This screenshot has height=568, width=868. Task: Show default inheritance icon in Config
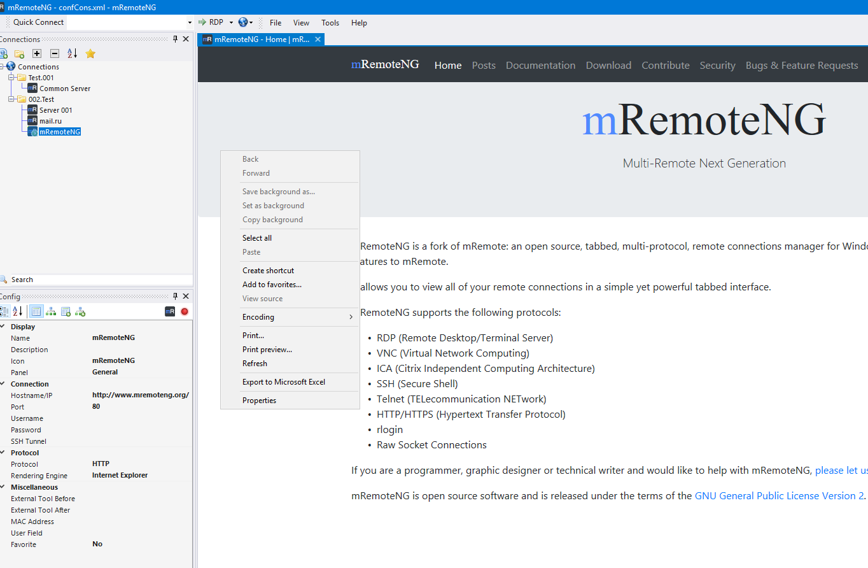tap(80, 311)
